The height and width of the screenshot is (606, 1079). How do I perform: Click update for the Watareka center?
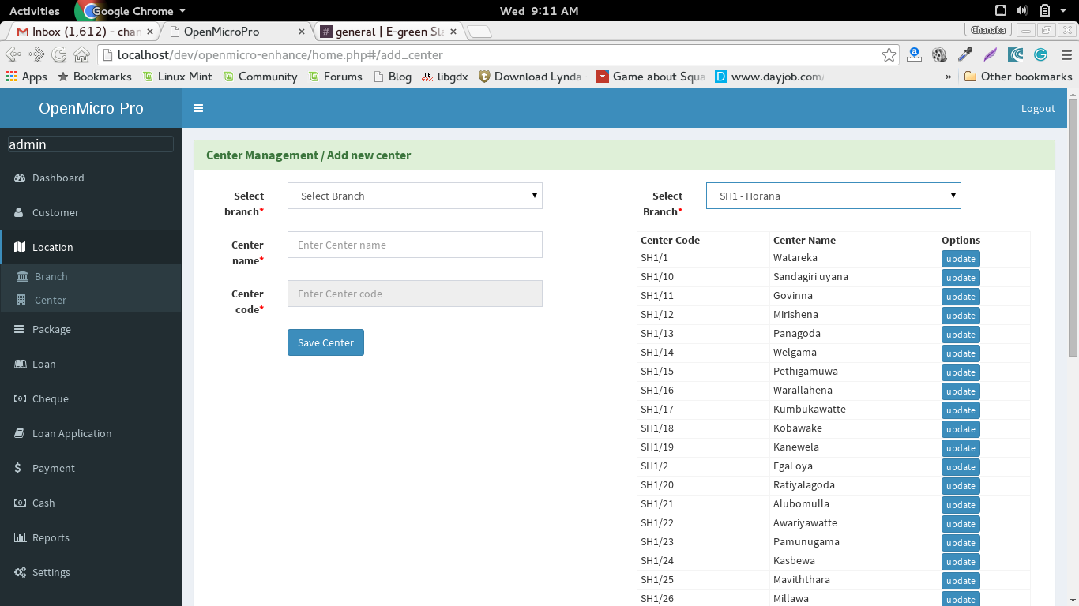click(x=961, y=259)
